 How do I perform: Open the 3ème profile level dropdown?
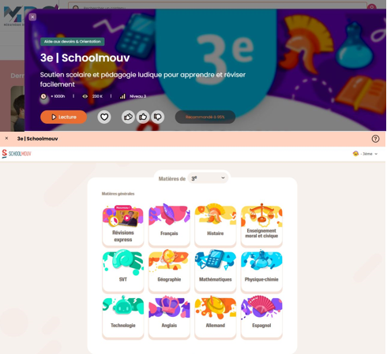coord(366,154)
